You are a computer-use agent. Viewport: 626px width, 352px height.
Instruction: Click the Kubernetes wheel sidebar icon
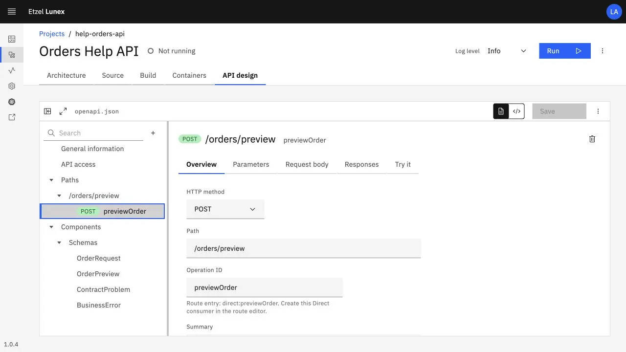tap(12, 102)
